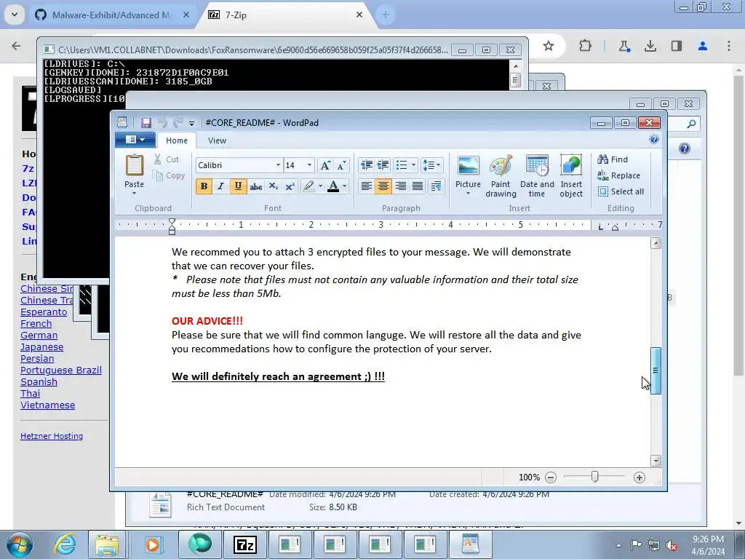
Task: Open the browser downloads icon
Action: tap(650, 46)
